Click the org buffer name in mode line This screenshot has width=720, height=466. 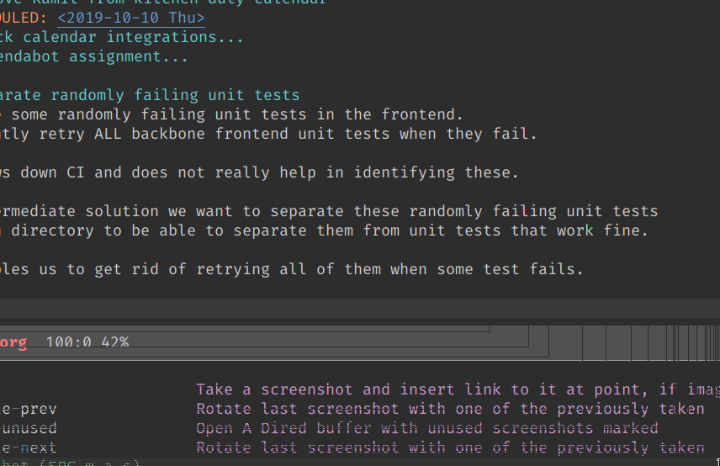coord(13,342)
